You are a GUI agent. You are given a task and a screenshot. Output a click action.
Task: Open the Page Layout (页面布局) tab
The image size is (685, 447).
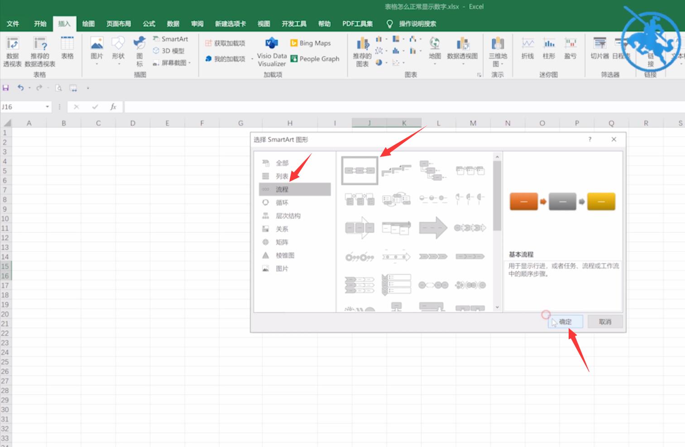click(x=119, y=24)
